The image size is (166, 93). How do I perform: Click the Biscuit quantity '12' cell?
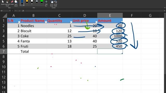(x=59, y=31)
